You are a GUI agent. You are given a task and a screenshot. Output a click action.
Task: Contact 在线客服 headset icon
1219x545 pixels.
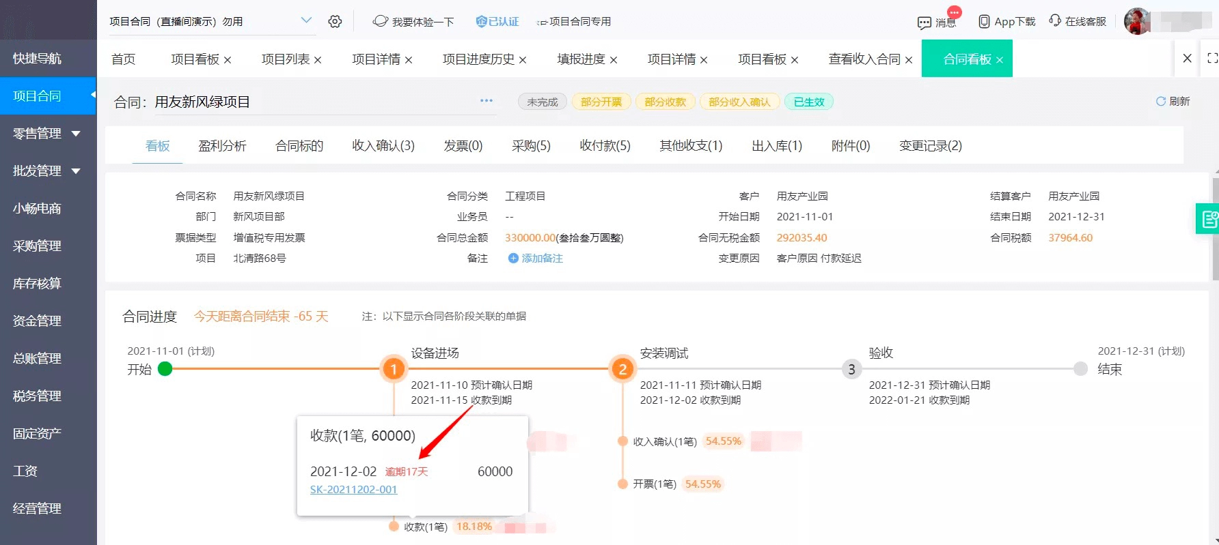coord(1055,21)
